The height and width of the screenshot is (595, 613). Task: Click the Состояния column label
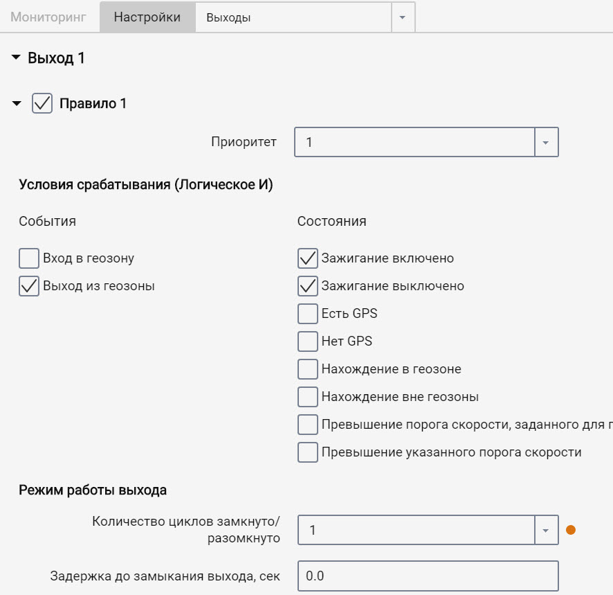(x=332, y=221)
